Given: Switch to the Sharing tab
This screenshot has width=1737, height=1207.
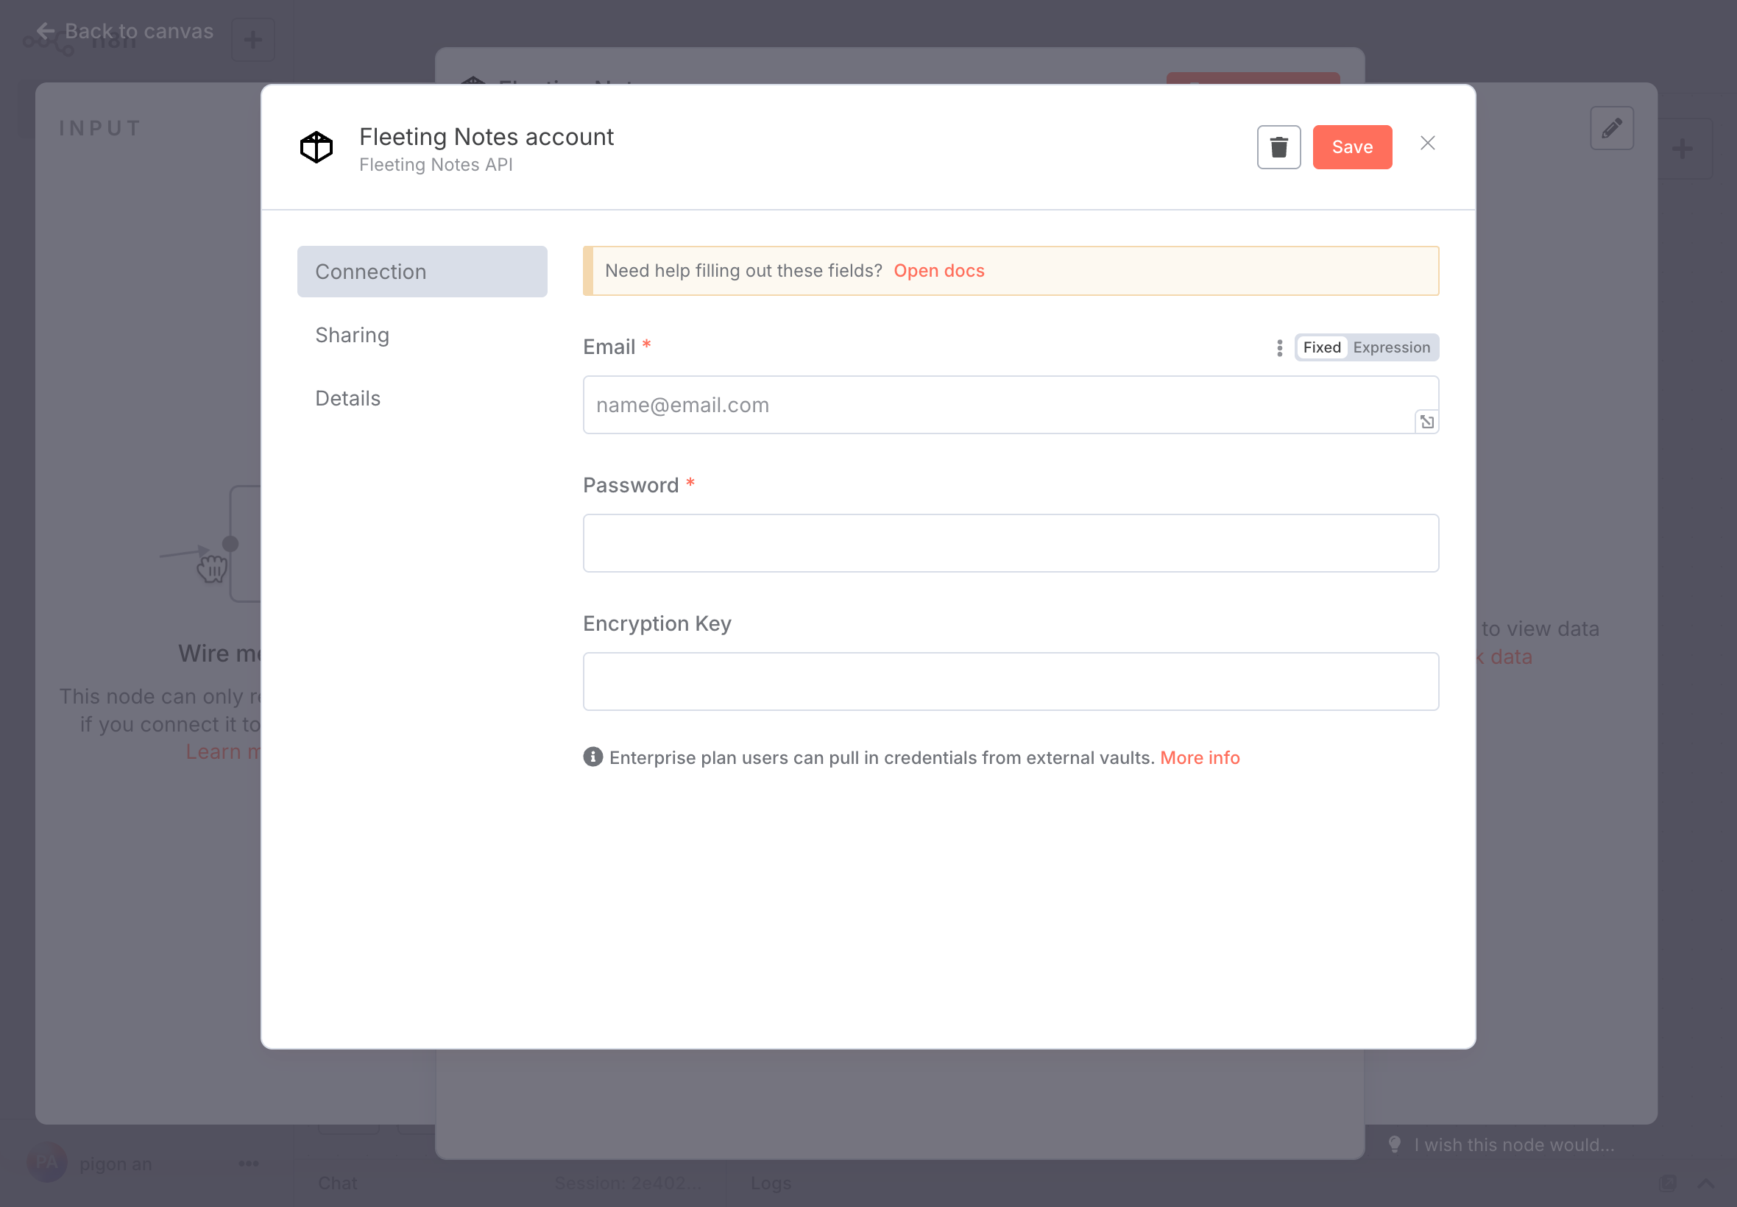Looking at the screenshot, I should tap(353, 335).
